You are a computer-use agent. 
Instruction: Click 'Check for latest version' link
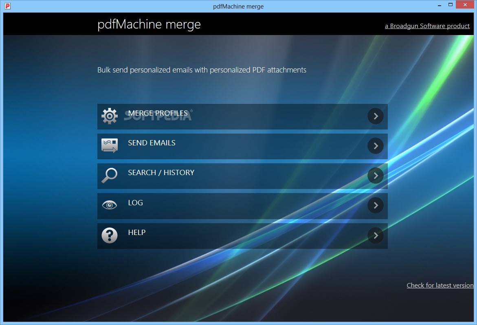pyautogui.click(x=440, y=285)
